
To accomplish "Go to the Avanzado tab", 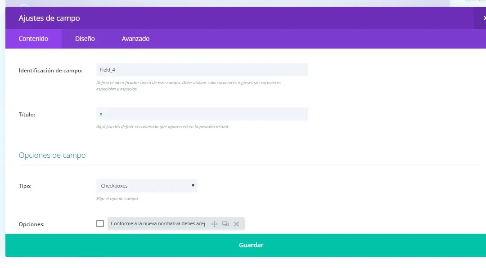I will pyautogui.click(x=135, y=39).
